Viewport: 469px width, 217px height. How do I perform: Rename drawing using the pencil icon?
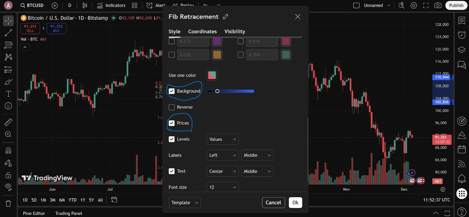pyautogui.click(x=225, y=17)
